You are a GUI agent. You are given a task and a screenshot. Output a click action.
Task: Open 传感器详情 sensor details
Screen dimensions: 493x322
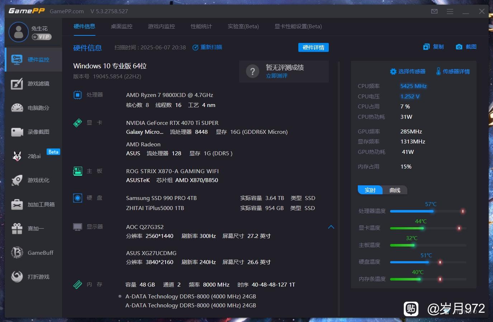pos(453,72)
